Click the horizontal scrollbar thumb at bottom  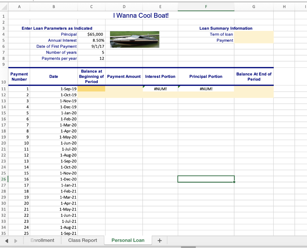[188, 247]
